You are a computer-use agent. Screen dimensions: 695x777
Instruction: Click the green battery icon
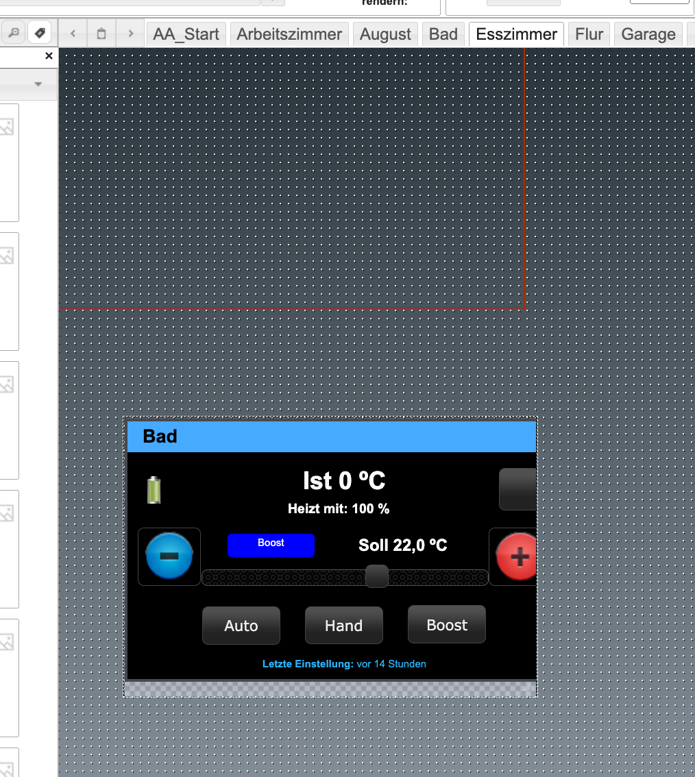pos(154,490)
